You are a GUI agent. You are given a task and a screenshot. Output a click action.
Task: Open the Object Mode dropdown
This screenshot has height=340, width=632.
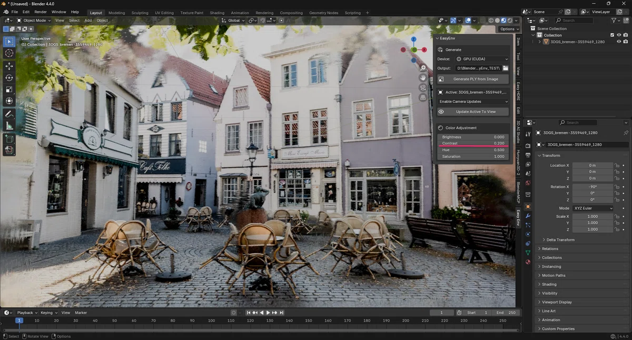pos(34,21)
